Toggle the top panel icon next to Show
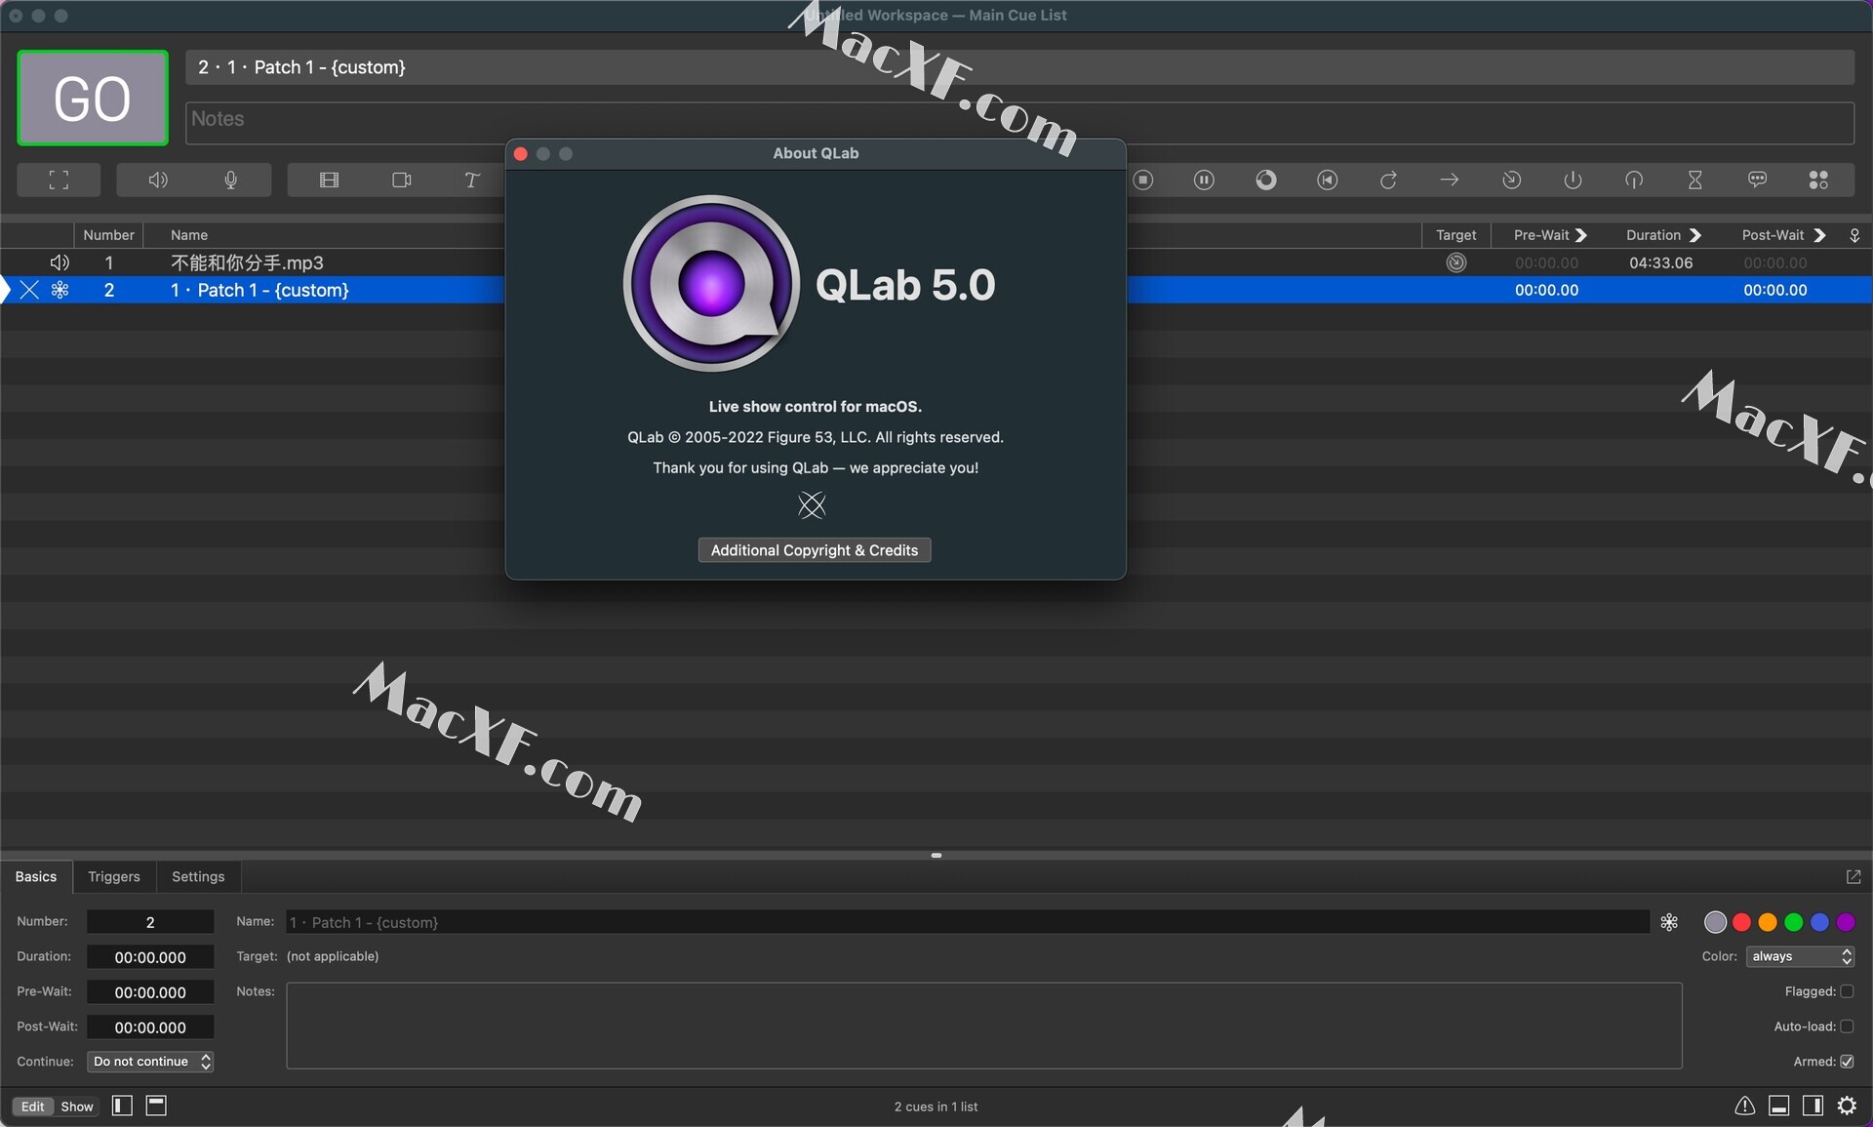The image size is (1873, 1127). pyautogui.click(x=156, y=1106)
